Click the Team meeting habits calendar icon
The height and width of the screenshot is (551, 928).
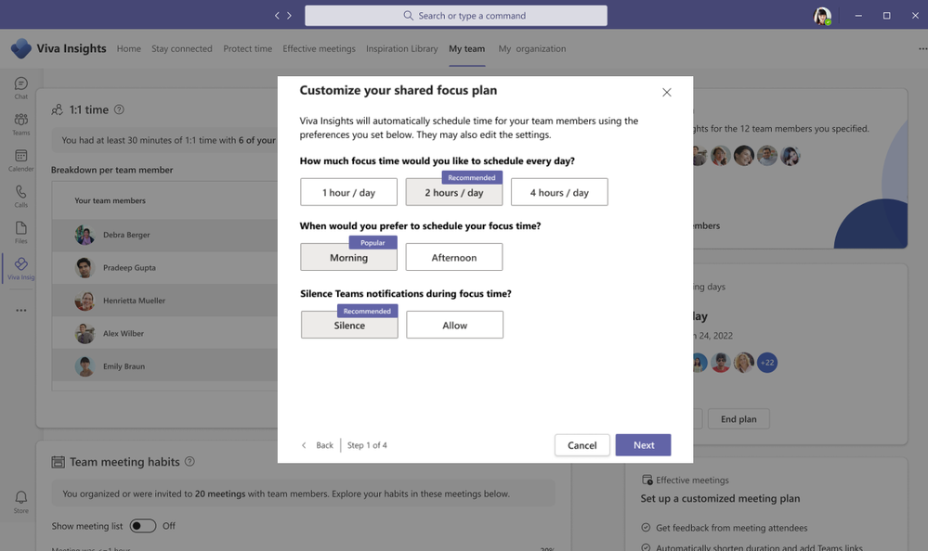click(x=58, y=462)
